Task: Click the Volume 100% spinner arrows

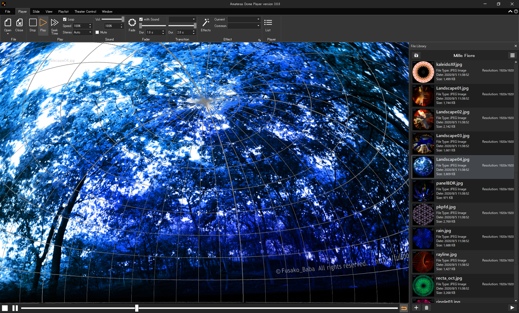Action: [x=122, y=26]
